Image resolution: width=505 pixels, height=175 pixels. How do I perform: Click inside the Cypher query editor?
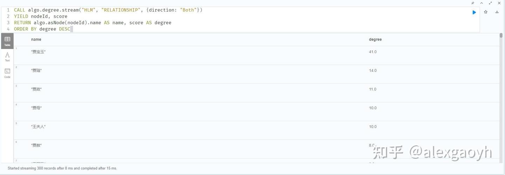pos(242,20)
